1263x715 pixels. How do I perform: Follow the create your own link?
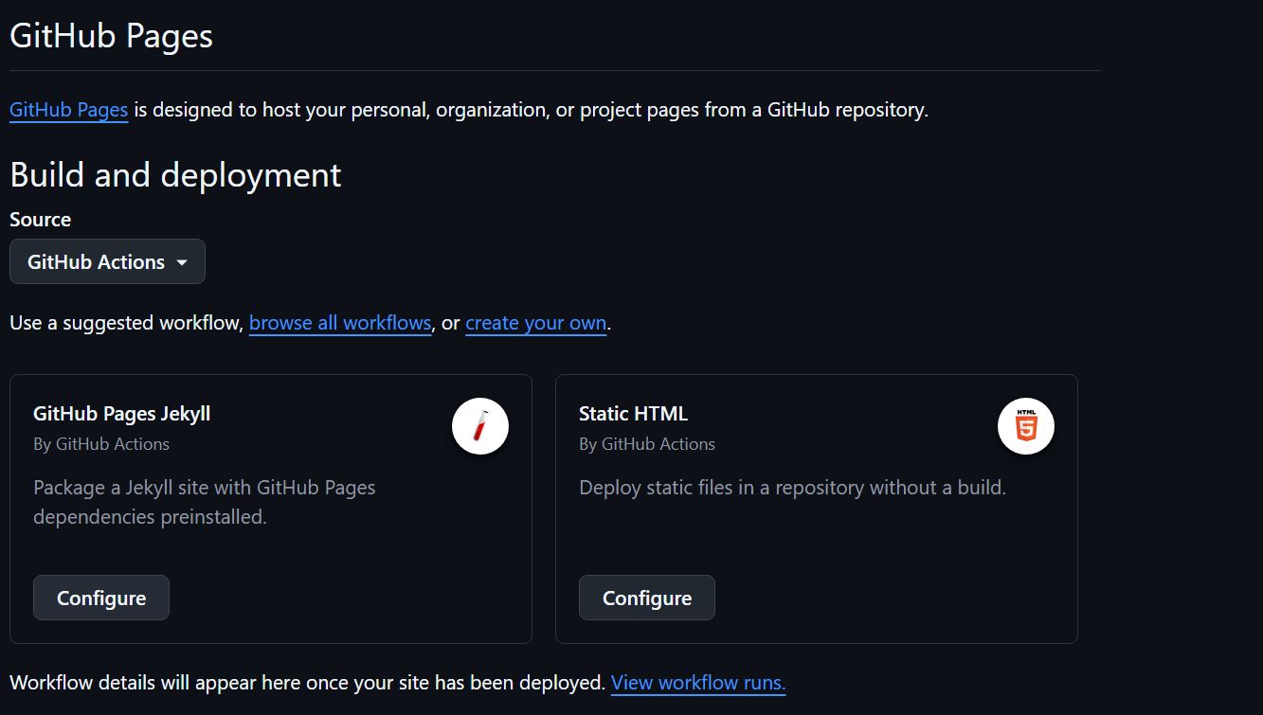(535, 323)
